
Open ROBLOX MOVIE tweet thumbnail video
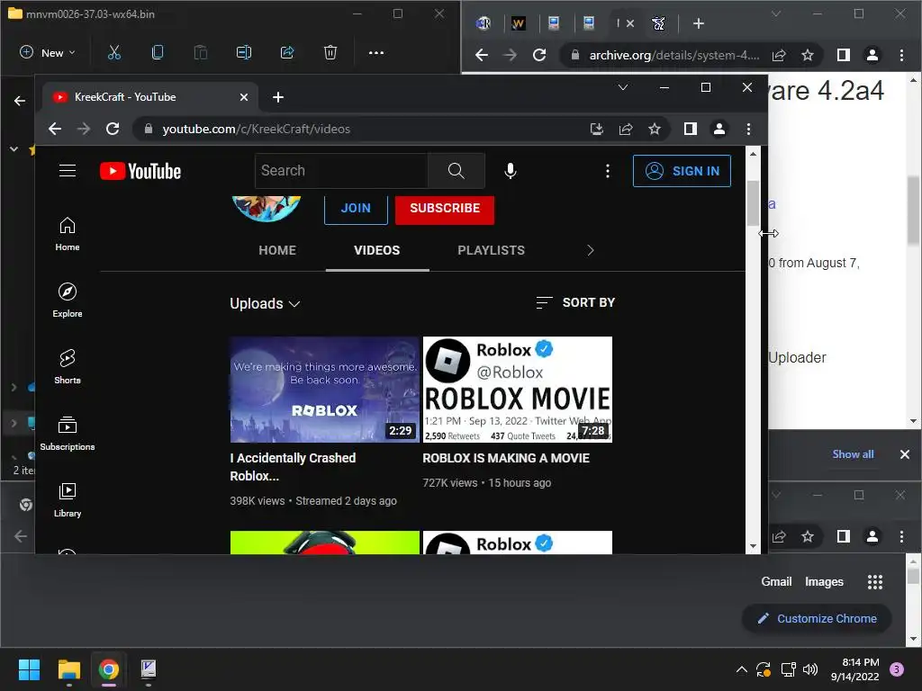point(518,389)
